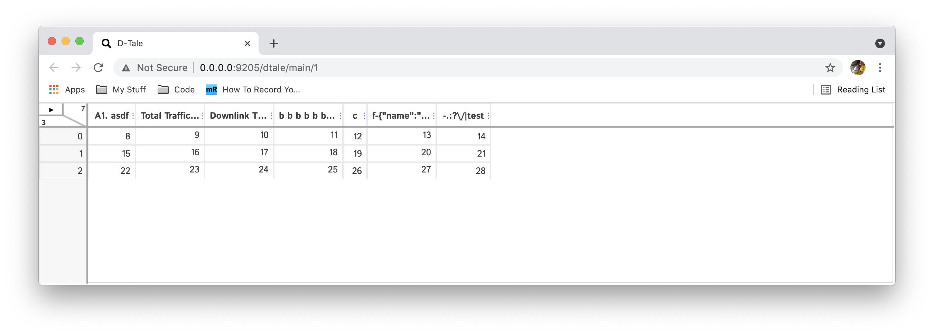Open column menu dots beside "A1. asdf"
The image size is (934, 336).
pos(133,116)
